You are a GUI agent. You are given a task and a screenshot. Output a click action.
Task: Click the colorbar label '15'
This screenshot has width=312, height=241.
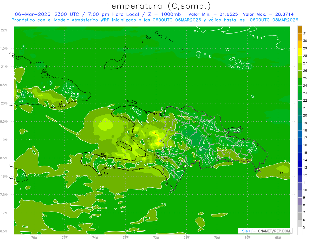tap(305, 153)
